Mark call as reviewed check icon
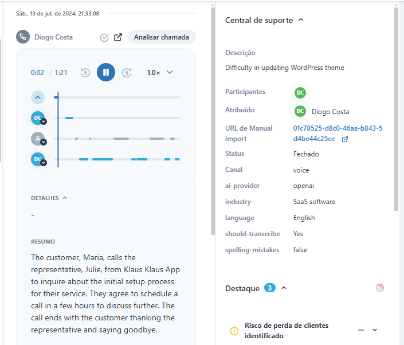This screenshot has width=404, height=345. point(104,38)
